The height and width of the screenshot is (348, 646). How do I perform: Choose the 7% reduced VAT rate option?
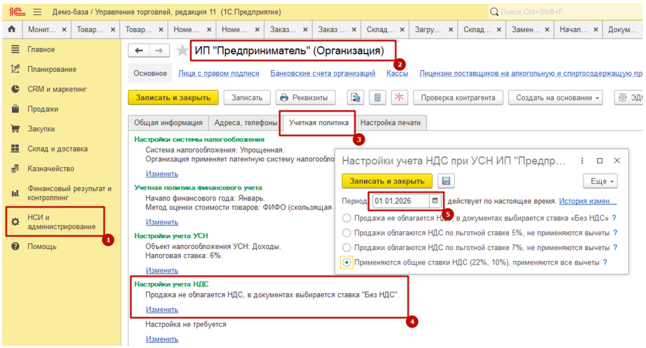point(346,248)
